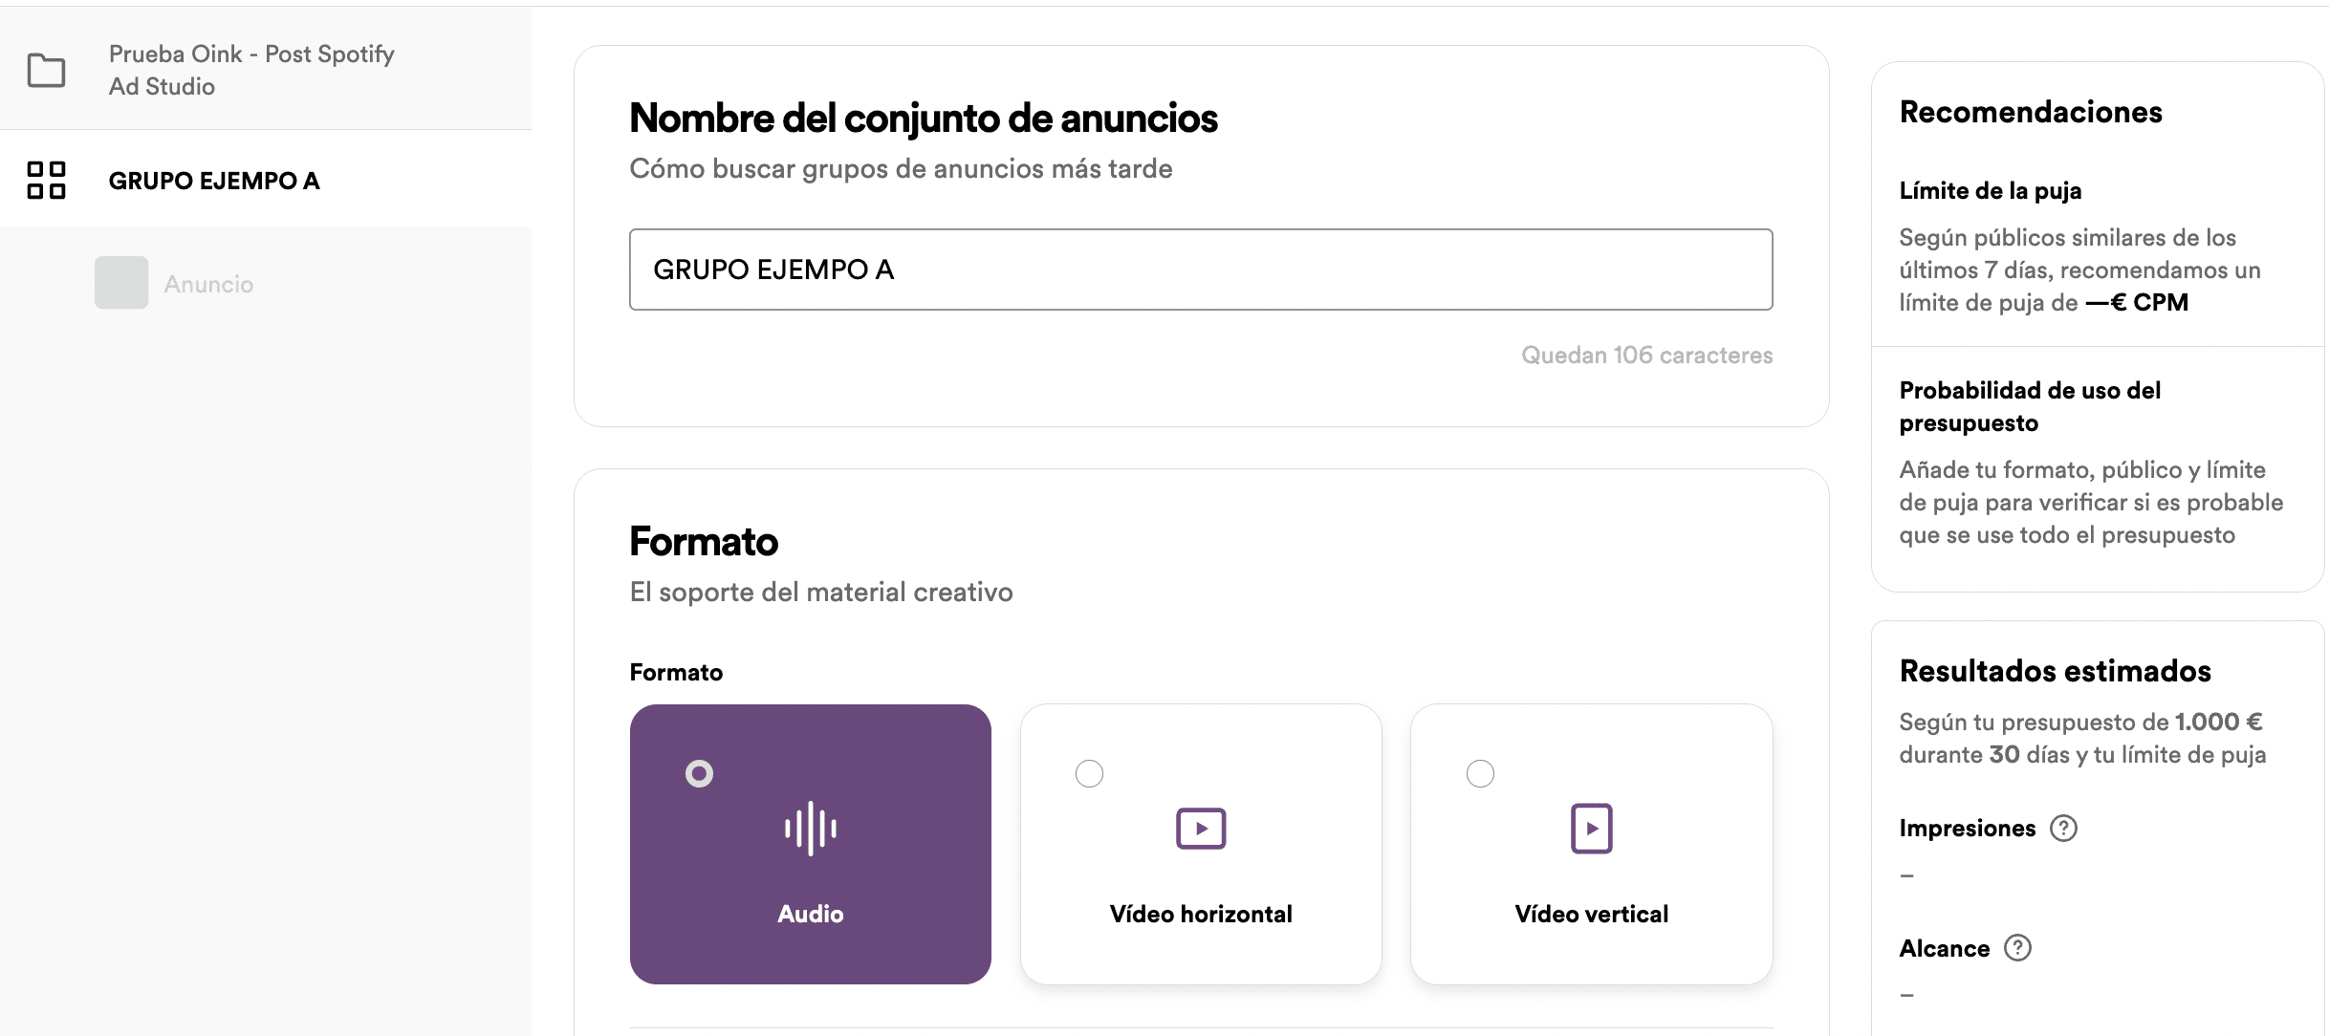Viewport: 2329px width, 1036px height.
Task: Open the GRUPO EJEMPO A sidebar entry
Action: (214, 180)
